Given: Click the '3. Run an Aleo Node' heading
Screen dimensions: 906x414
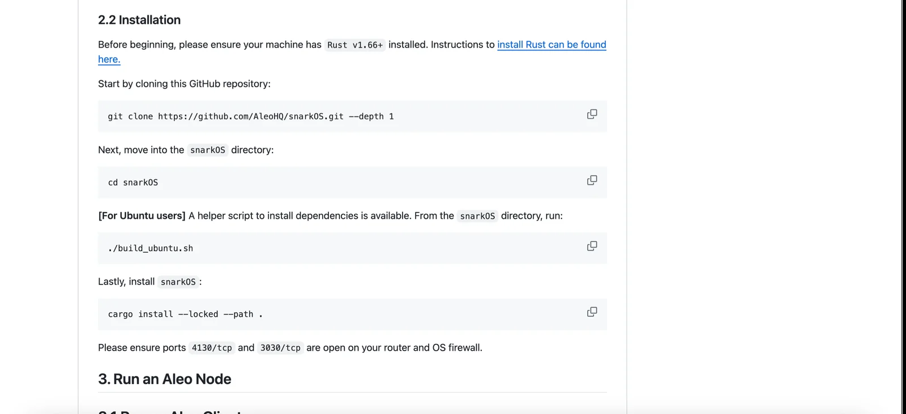Looking at the screenshot, I should 165,379.
